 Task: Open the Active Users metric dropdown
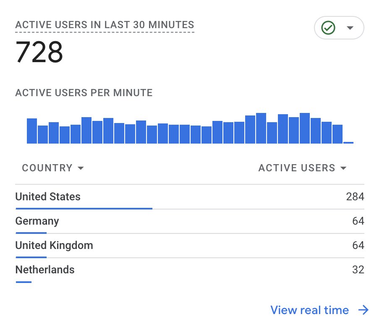[x=302, y=168]
